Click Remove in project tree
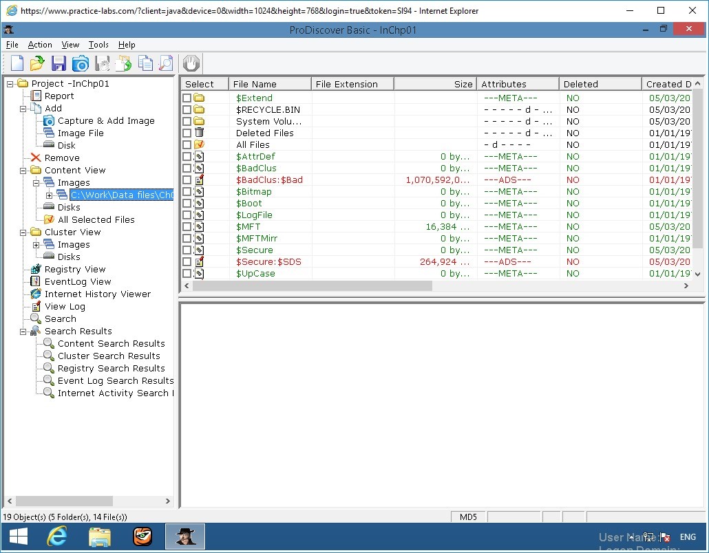709x553 pixels. 62,158
